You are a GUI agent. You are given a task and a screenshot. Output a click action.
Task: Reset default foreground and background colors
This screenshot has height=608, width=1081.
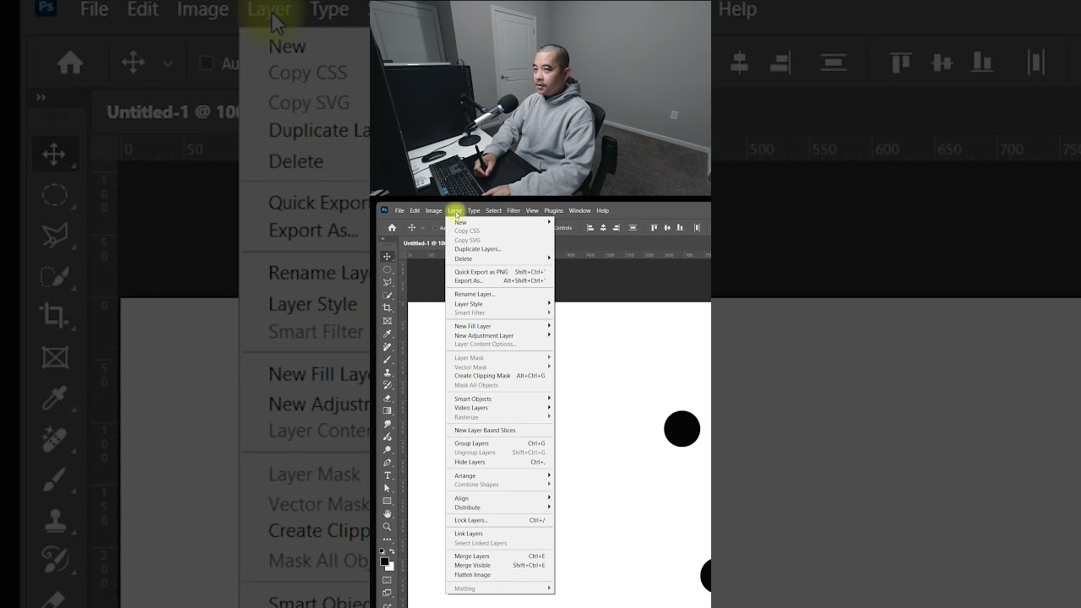coord(382,551)
